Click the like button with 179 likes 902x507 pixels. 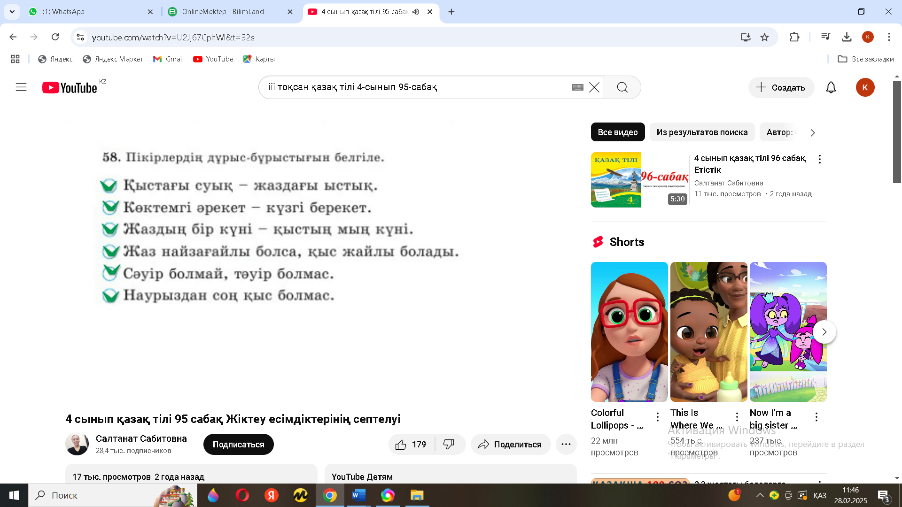pyautogui.click(x=411, y=445)
